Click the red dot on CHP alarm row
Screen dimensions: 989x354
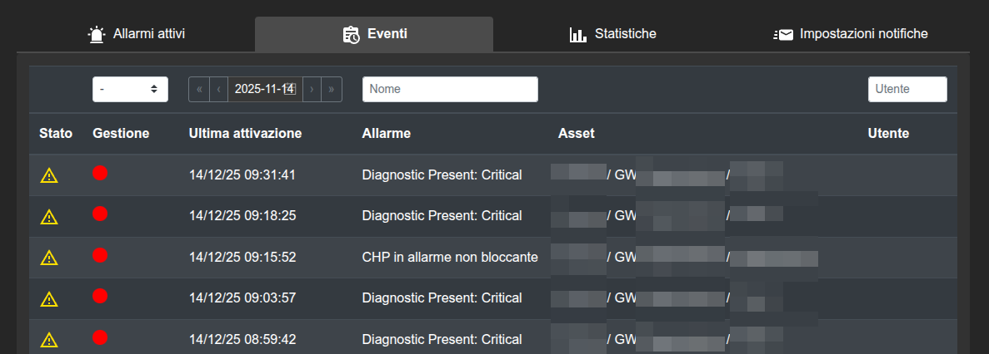coord(100,255)
